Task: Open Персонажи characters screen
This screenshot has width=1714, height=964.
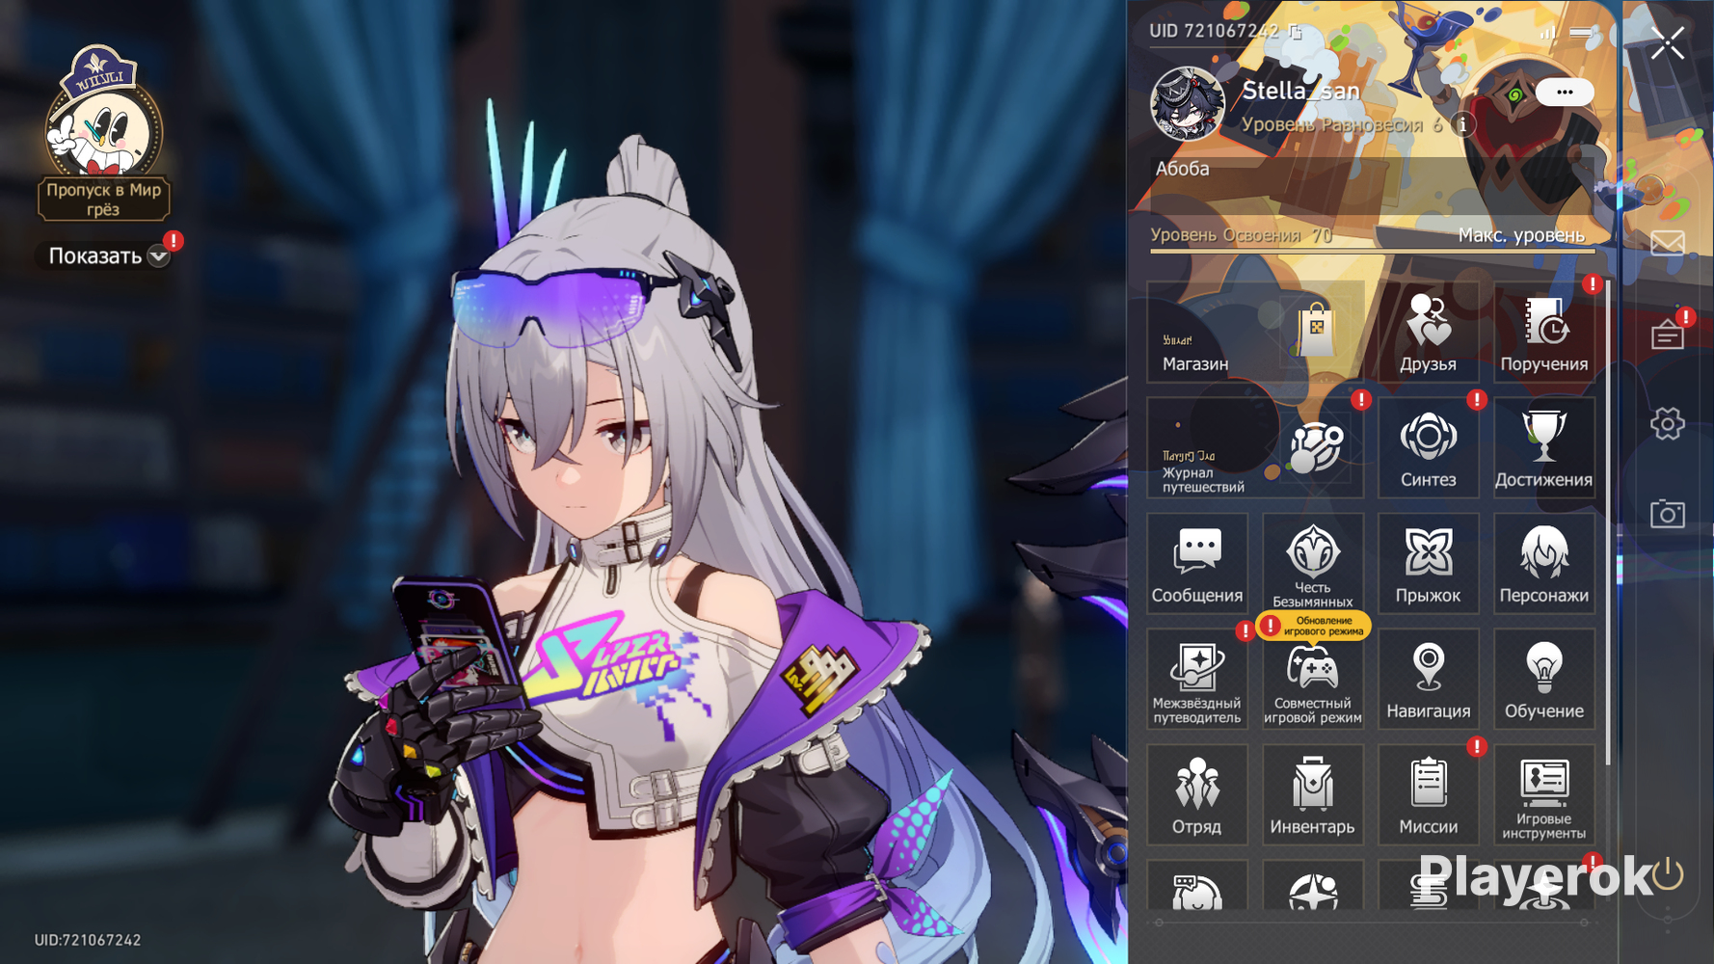Action: pyautogui.click(x=1543, y=564)
